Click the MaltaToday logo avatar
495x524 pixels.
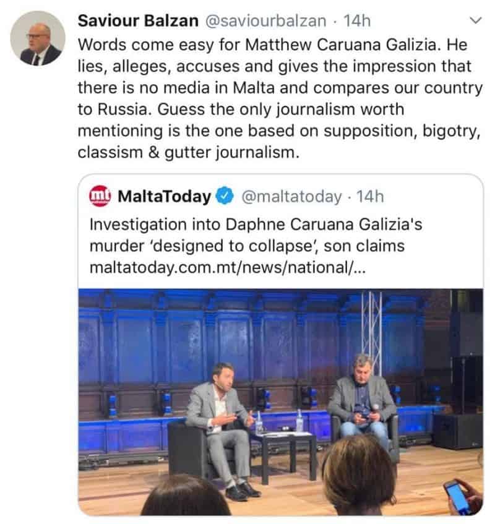[100, 197]
